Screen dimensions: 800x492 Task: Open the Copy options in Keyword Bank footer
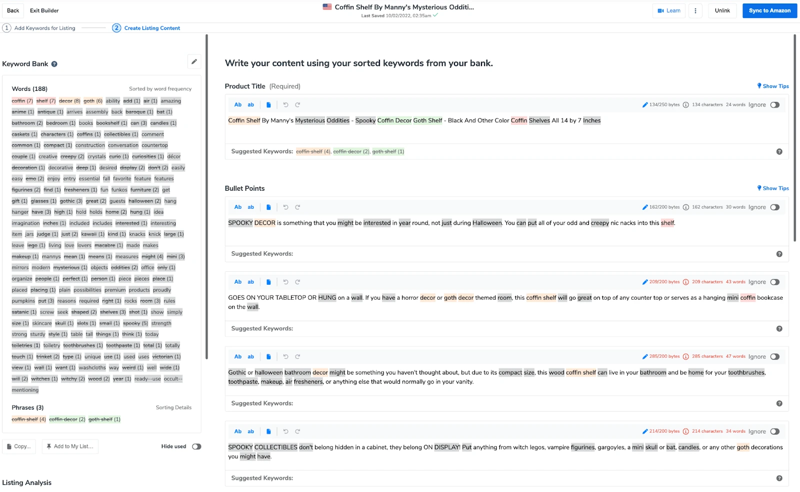(x=18, y=446)
